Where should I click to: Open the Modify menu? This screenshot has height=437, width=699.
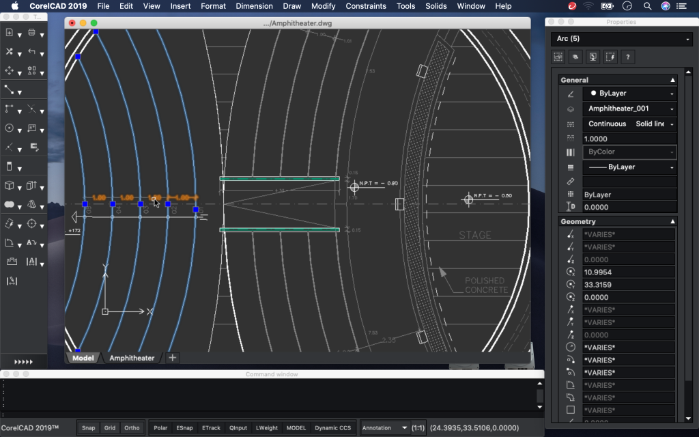[x=323, y=6]
